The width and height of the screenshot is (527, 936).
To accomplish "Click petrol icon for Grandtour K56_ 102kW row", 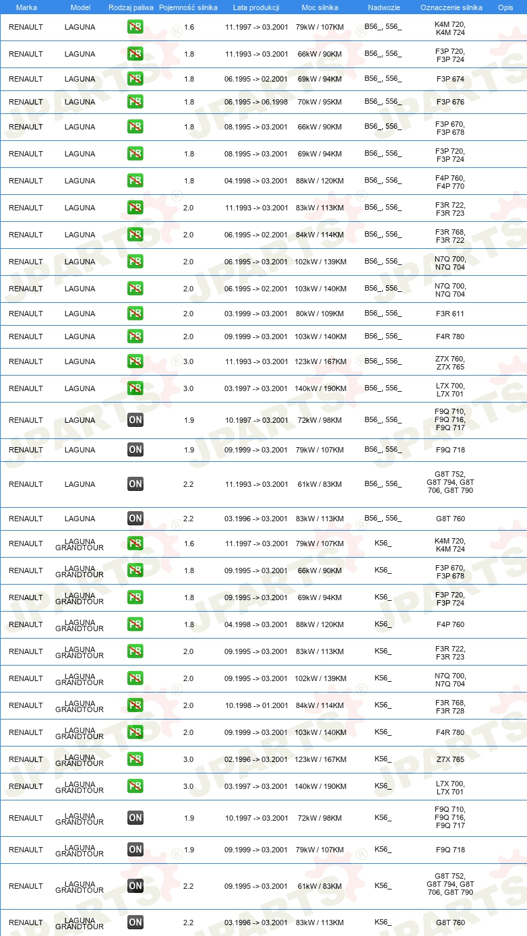I will (135, 678).
